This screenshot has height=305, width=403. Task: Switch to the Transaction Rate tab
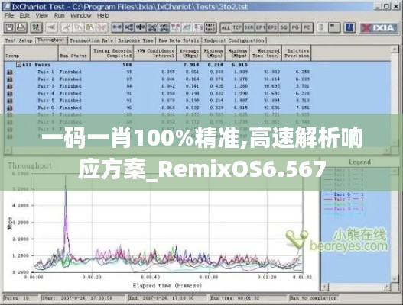pyautogui.click(x=91, y=40)
